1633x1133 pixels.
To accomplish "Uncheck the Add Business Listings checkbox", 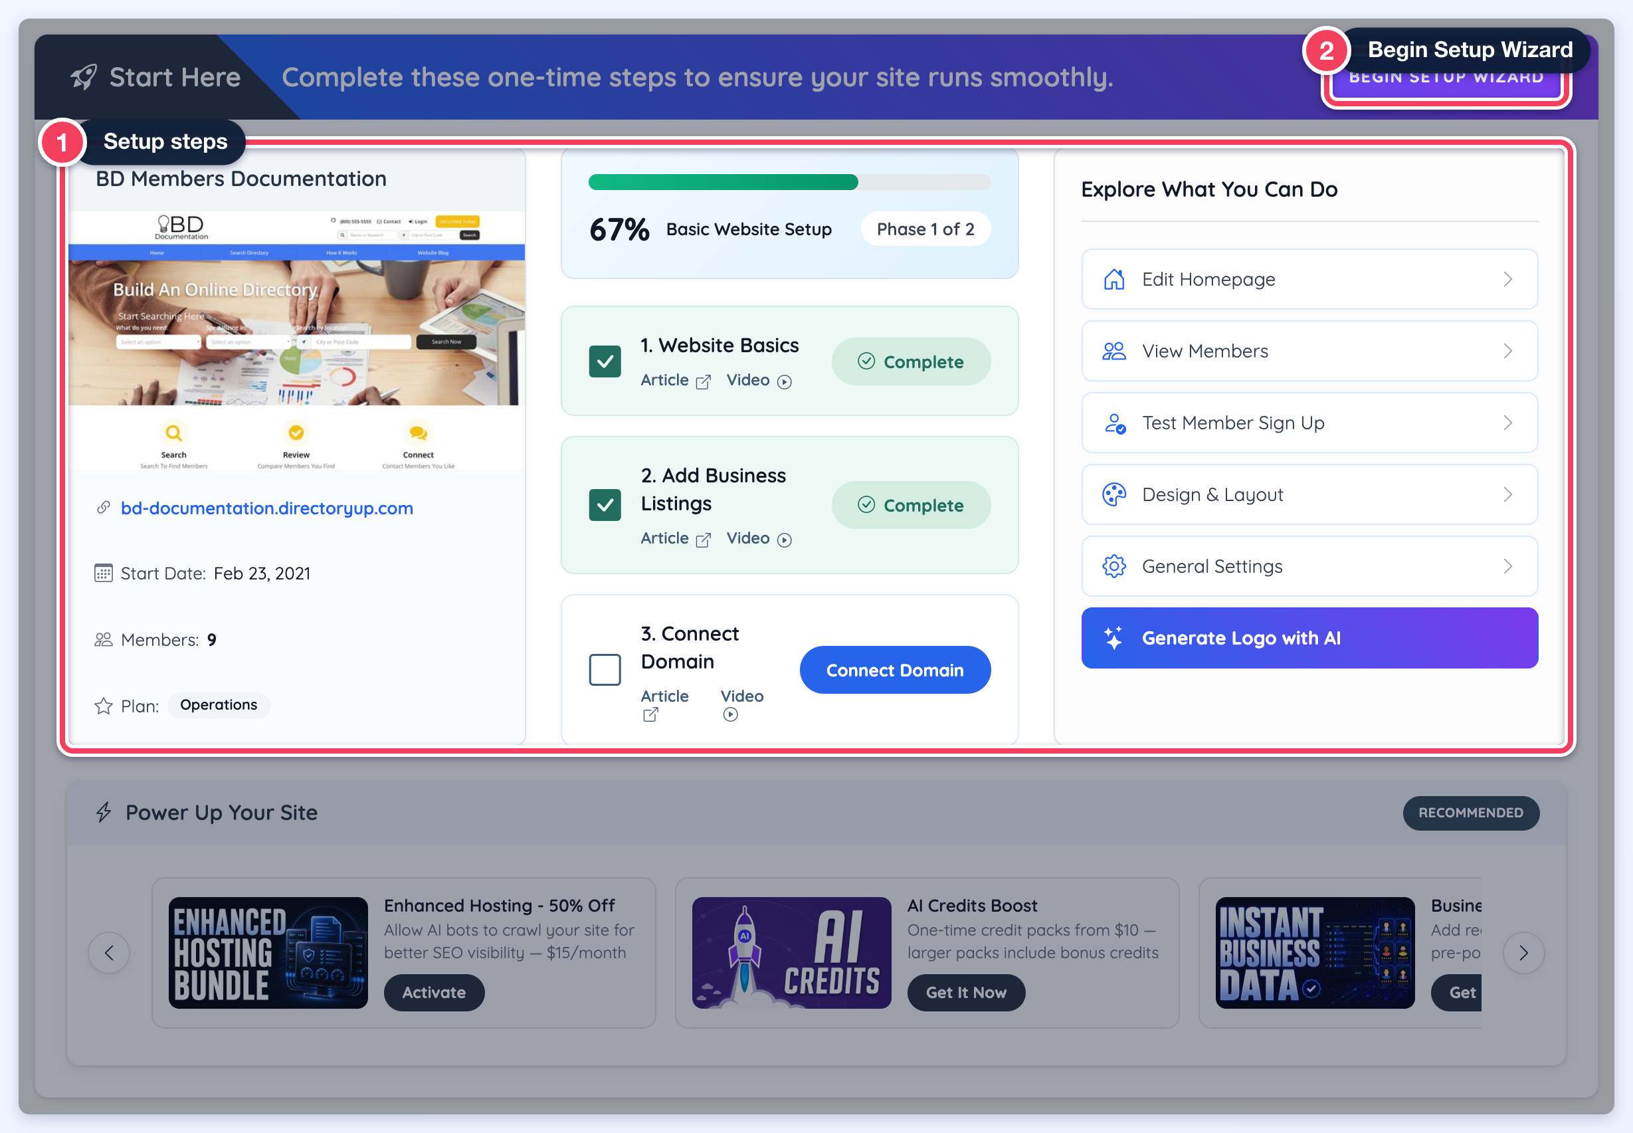I will [x=605, y=505].
